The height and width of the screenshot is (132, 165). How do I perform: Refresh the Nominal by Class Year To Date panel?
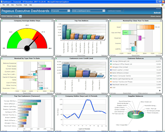[110, 21]
